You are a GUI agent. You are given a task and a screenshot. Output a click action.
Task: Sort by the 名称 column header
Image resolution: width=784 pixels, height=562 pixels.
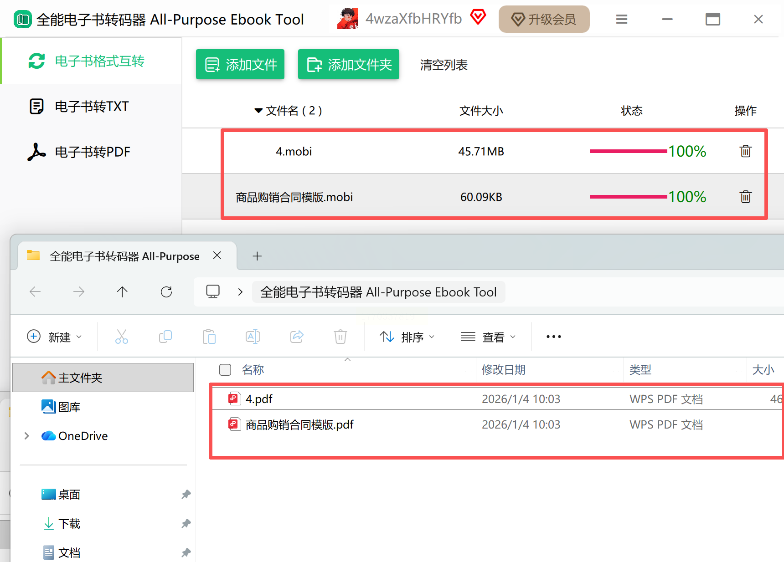coord(253,370)
